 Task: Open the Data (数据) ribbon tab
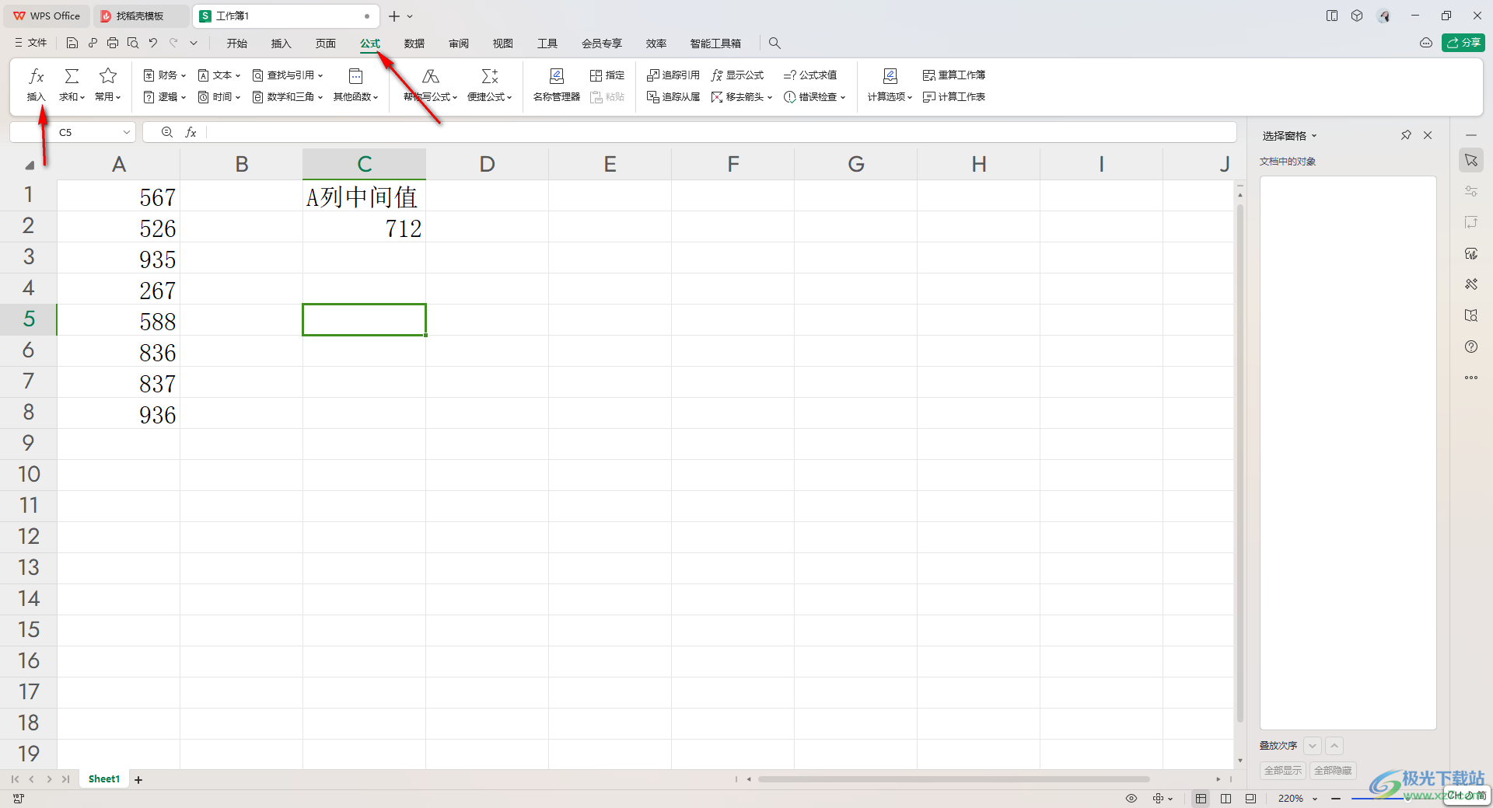pos(414,44)
